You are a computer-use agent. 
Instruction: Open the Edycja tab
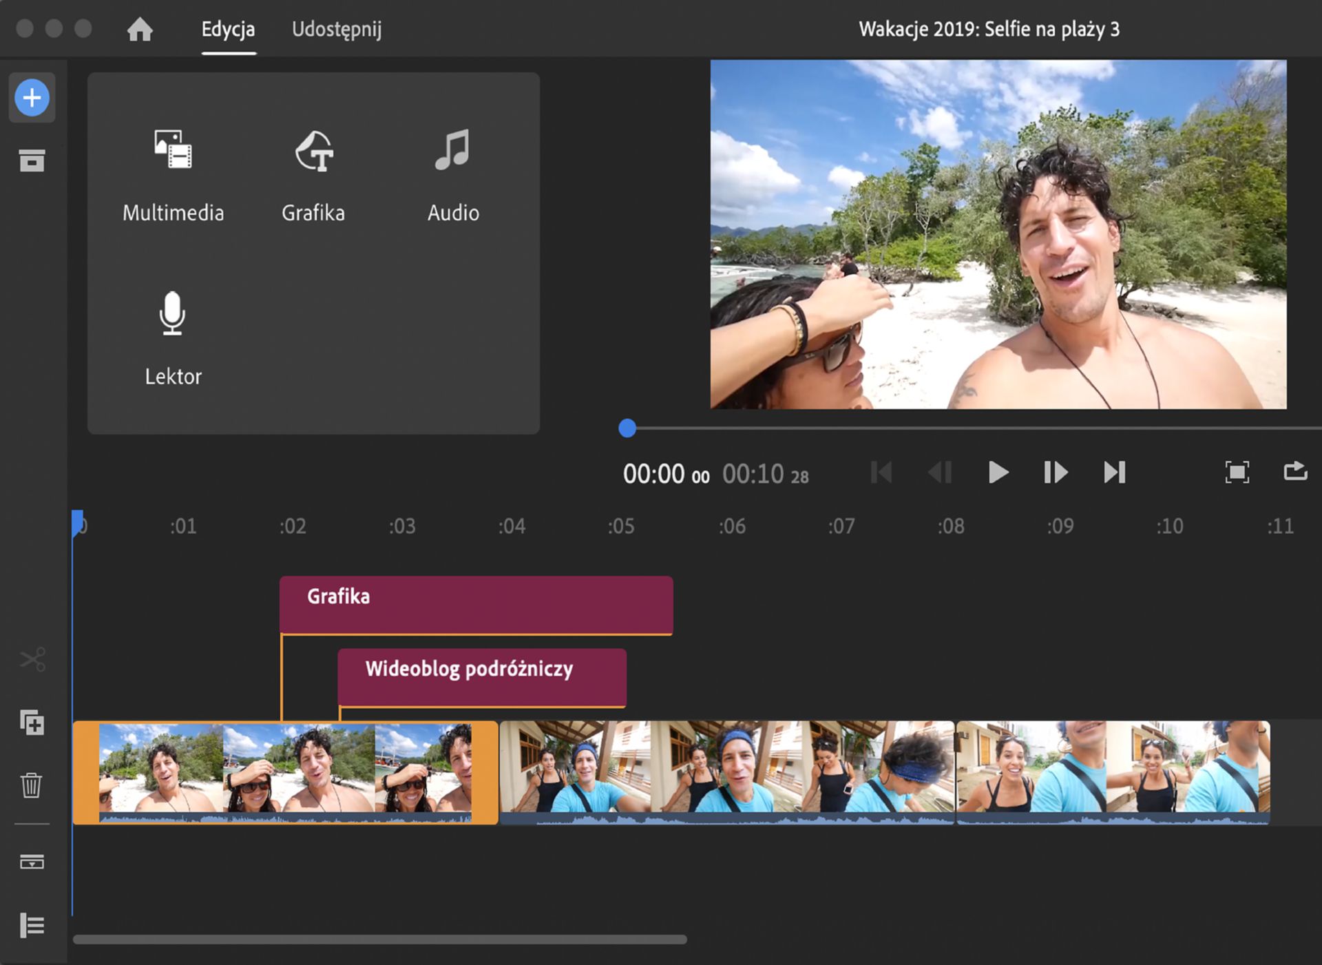[x=228, y=30]
